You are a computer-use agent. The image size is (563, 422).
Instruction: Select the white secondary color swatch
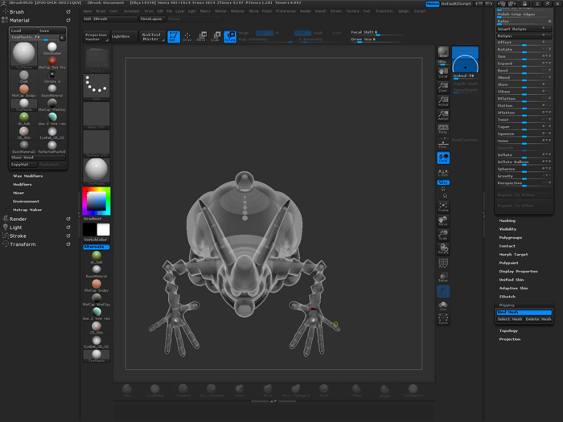104,230
